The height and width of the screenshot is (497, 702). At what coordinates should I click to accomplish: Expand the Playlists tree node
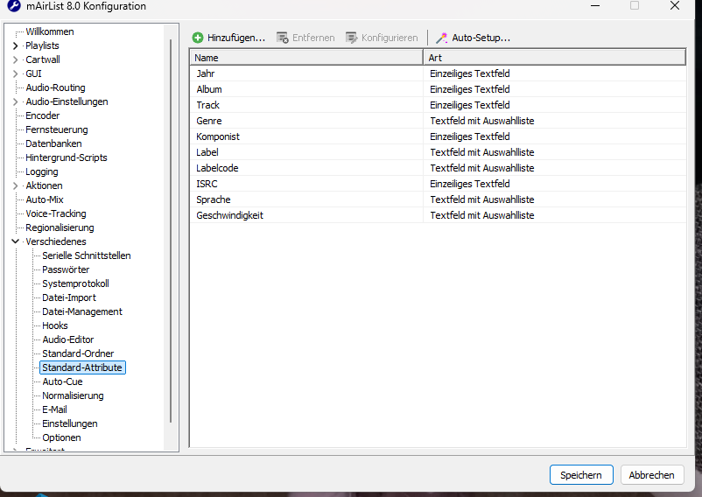click(x=16, y=45)
